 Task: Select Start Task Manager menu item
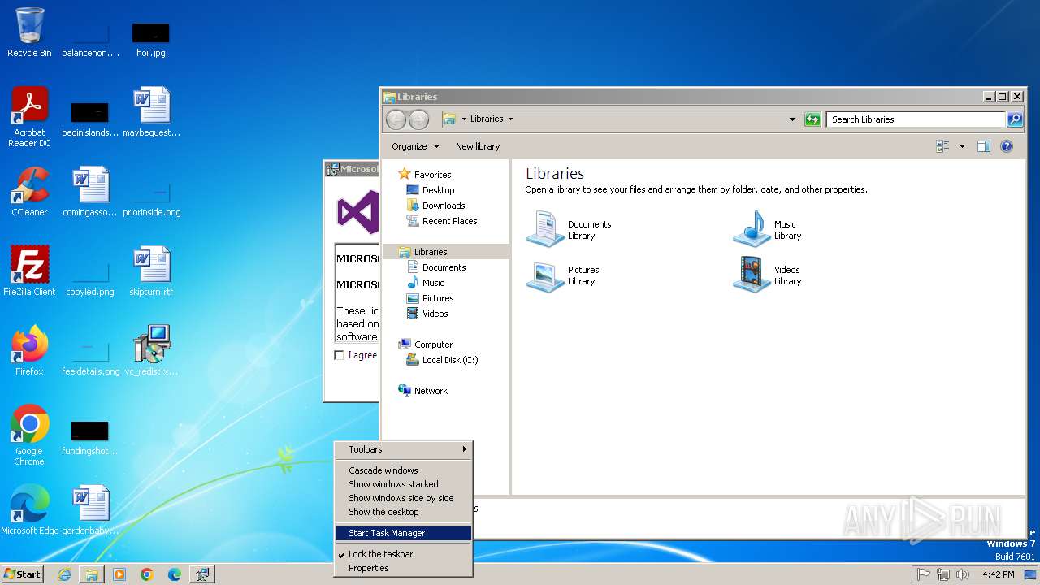coord(403,533)
